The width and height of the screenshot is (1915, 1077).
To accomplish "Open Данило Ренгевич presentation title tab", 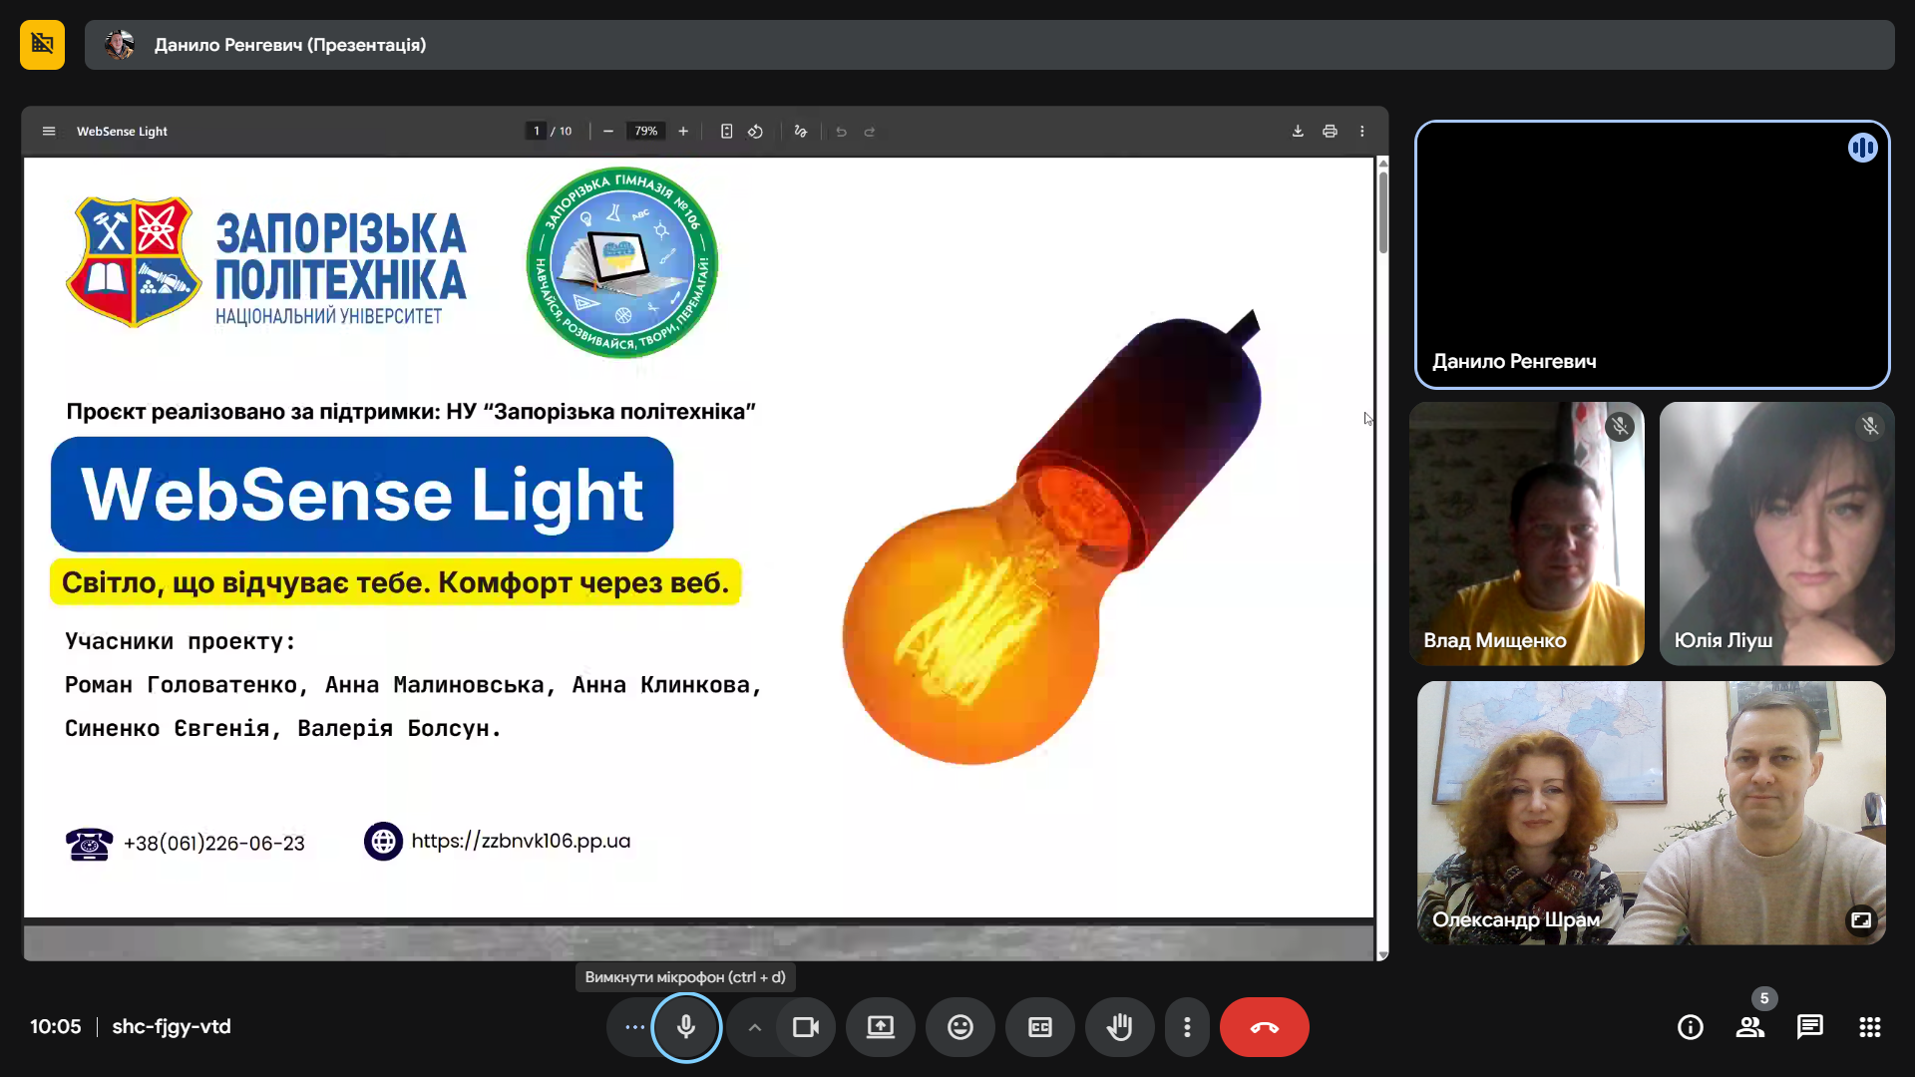I will point(289,45).
